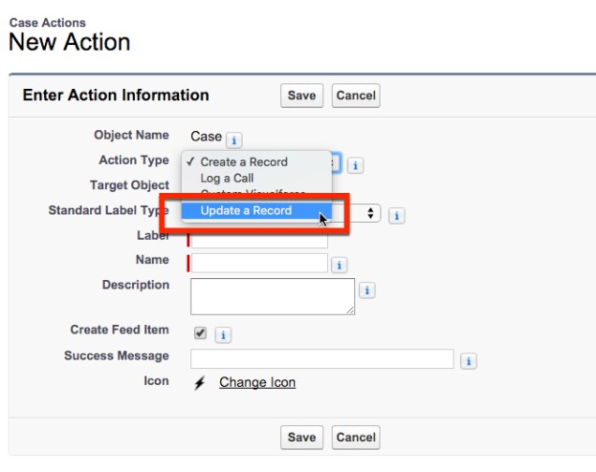Focus the Label text field
The width and height of the screenshot is (596, 472).
[x=259, y=241]
